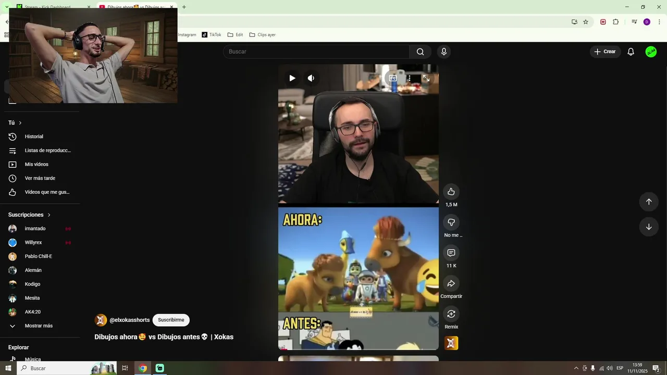
Task: Open the red fast-forward extension
Action: pos(603,22)
